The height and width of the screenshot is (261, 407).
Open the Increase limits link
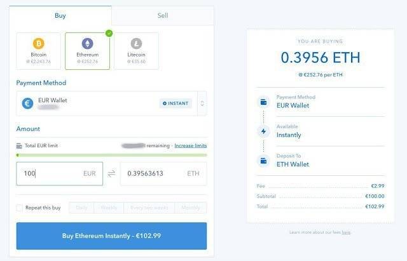[191, 145]
